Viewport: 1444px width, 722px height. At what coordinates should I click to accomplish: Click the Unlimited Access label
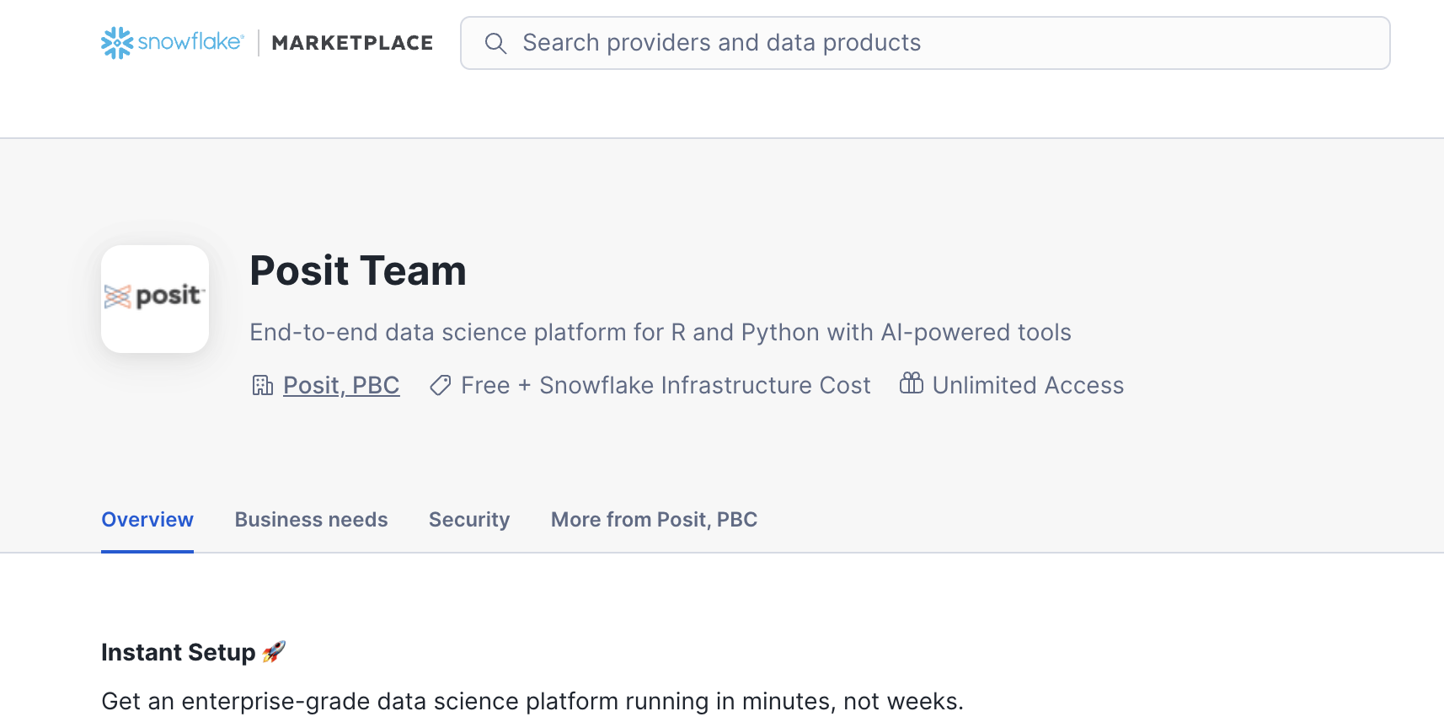click(x=1028, y=386)
